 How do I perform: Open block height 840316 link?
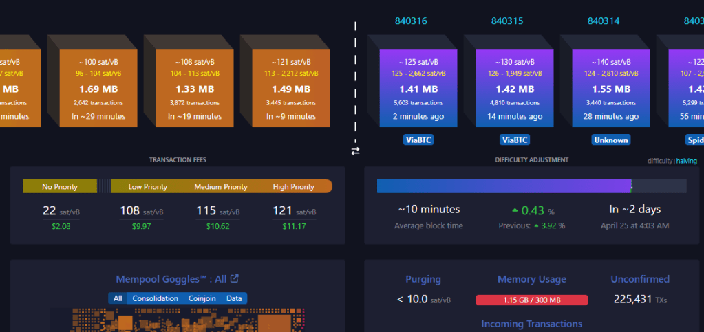[x=411, y=21]
